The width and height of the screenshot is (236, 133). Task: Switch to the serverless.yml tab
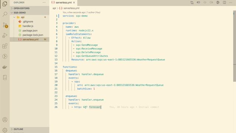[x=63, y=3]
